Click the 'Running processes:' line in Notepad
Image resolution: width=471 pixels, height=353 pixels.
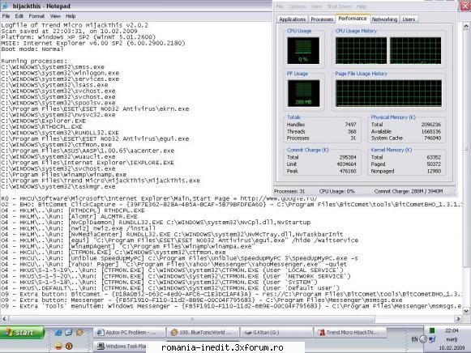34,61
